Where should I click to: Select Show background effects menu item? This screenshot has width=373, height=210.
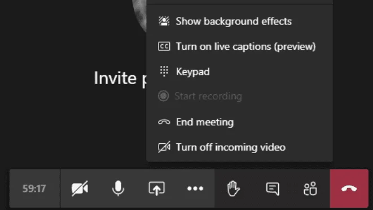click(240, 21)
